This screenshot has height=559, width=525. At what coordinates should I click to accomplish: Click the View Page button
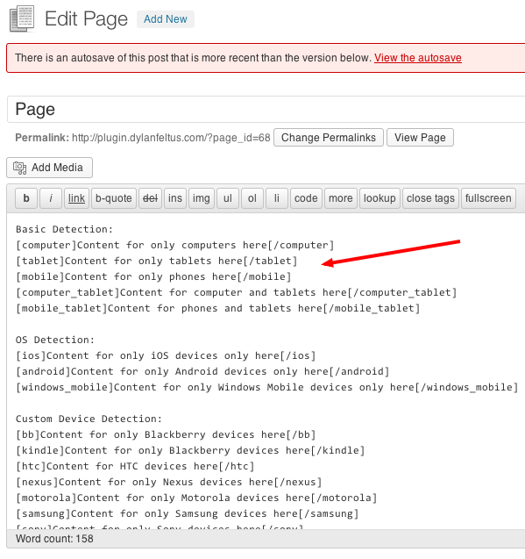[420, 138]
